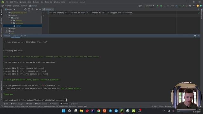Open File Explorer folder icon in taskbar

pos(81,111)
